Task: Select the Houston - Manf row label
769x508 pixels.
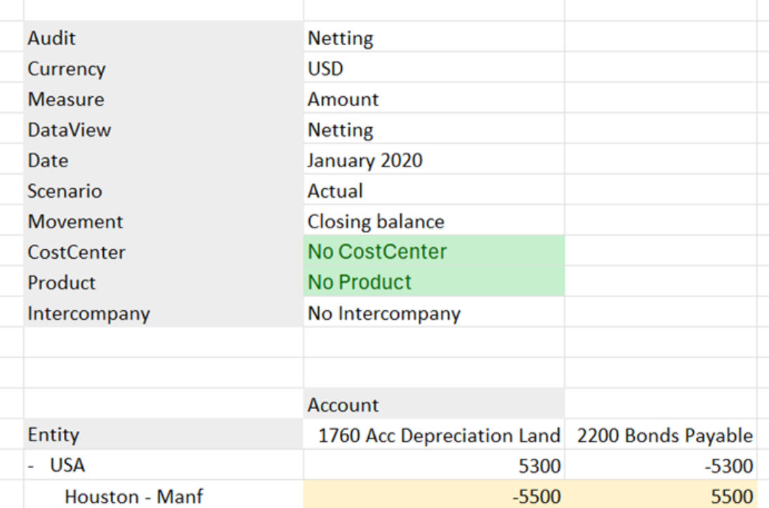Action: pos(133,496)
